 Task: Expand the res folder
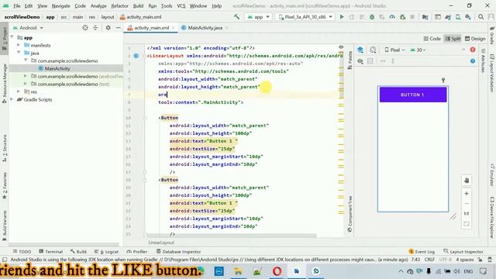coord(19,91)
